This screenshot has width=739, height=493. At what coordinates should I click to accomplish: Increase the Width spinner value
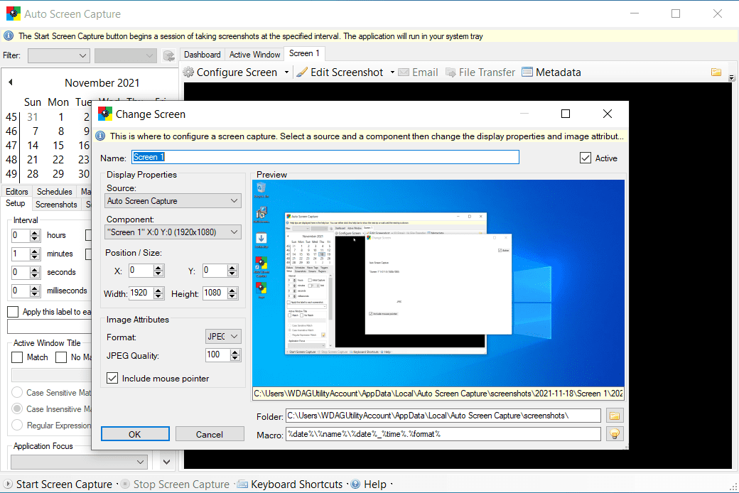(x=158, y=290)
